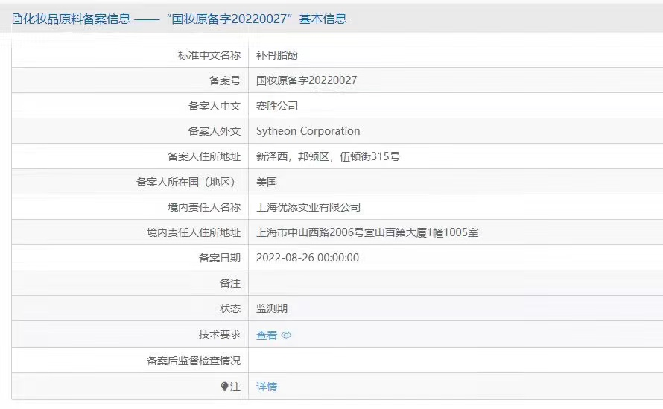The width and height of the screenshot is (663, 409).
Task: Click the Sytheon Corporation text
Action: (308, 131)
